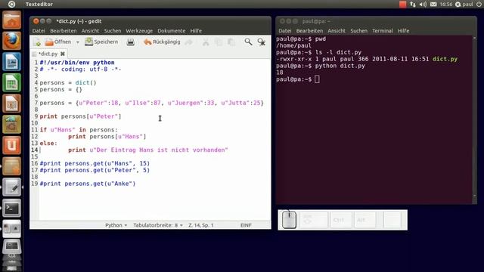Viewport: 484px width, 272px height.
Task: Open the archive package launcher icon
Action: click(12, 166)
